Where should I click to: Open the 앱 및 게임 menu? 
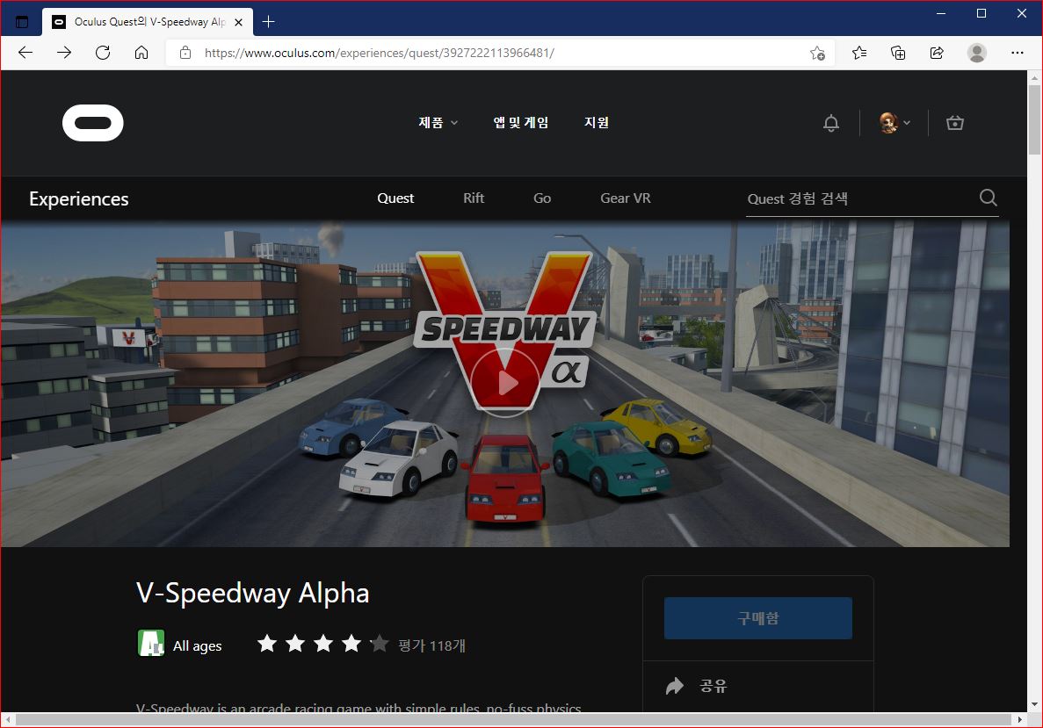coord(520,122)
